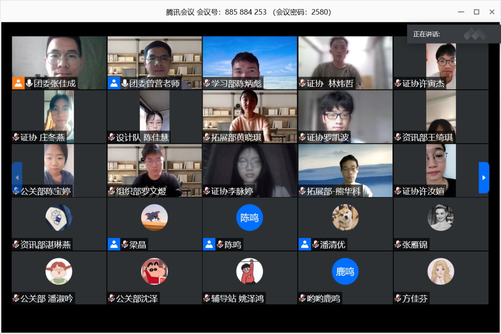Go to next page of participants
501x334 pixels.
[x=483, y=177]
